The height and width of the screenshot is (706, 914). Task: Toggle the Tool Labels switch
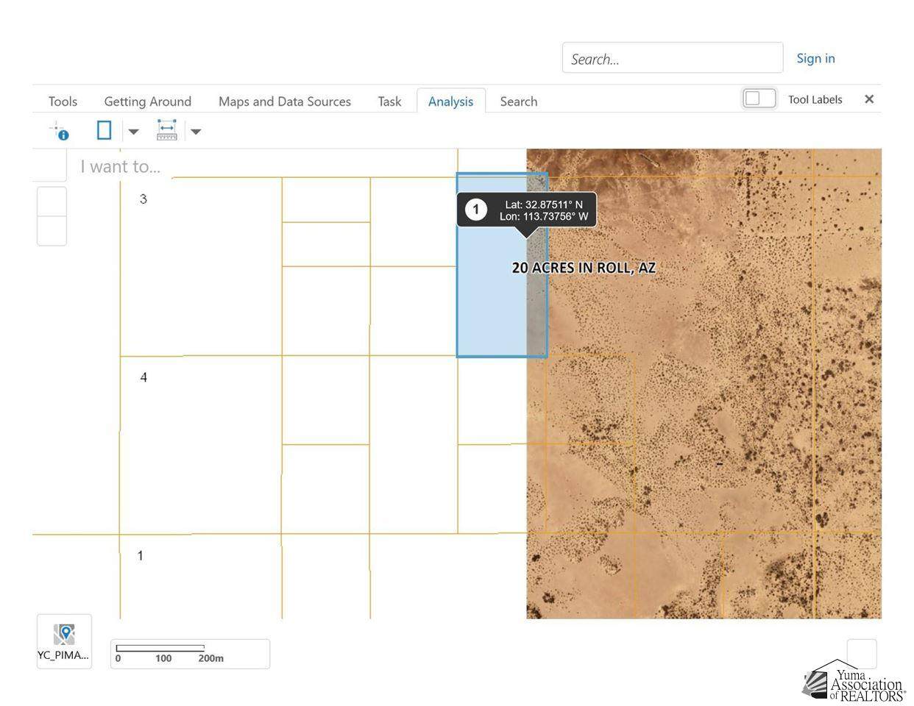pyautogui.click(x=759, y=99)
